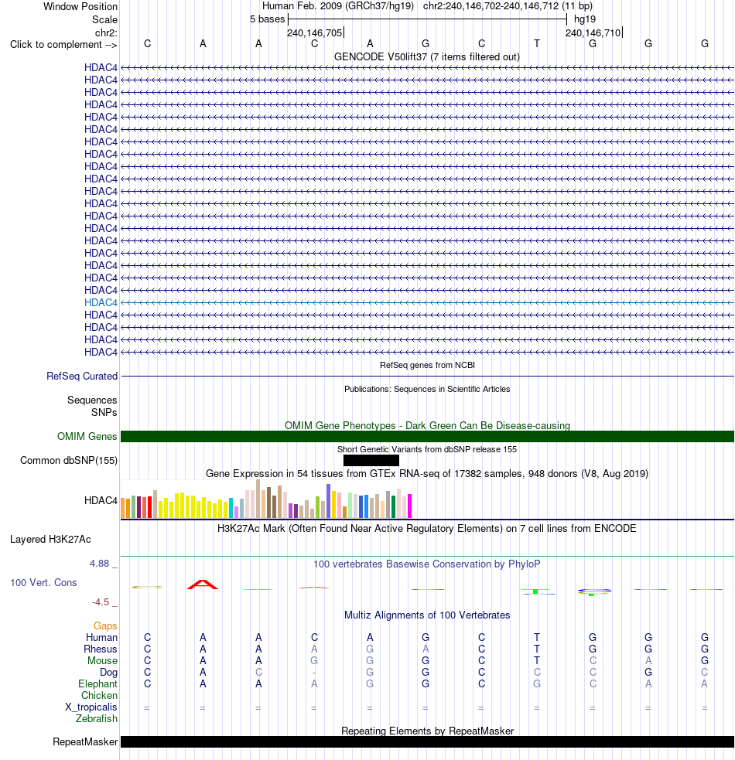The width and height of the screenshot is (735, 760).
Task: Open Short Genetic Variants from dbSNP title
Action: coord(427,449)
